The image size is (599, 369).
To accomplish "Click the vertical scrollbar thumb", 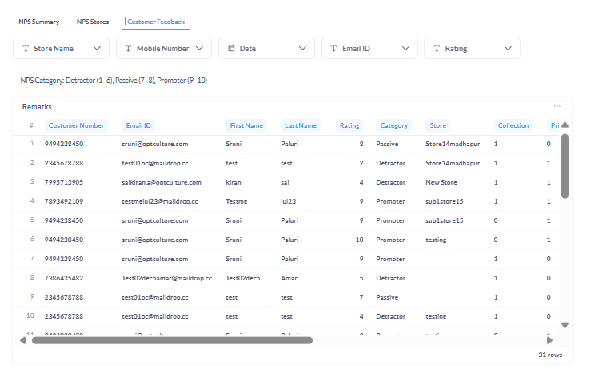I will coord(565,165).
